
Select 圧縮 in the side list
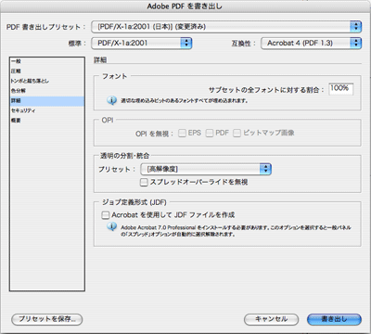(47, 71)
